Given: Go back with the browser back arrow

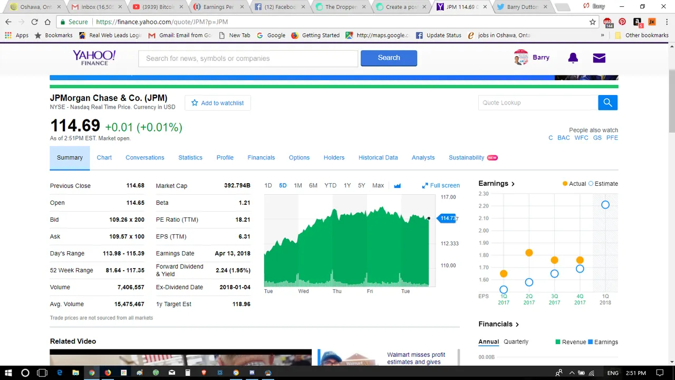Looking at the screenshot, I should 8,22.
